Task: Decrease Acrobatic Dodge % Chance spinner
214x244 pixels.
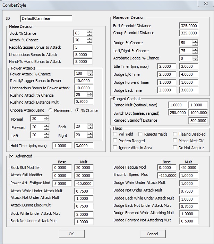Action: click(195, 60)
